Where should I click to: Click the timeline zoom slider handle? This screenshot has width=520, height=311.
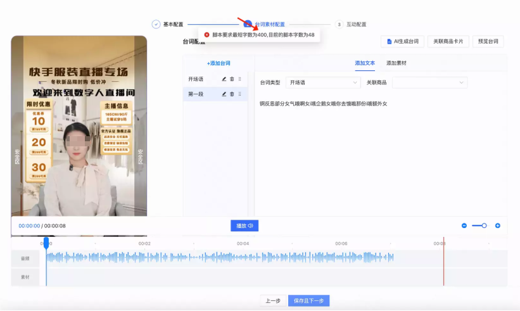[x=484, y=225]
